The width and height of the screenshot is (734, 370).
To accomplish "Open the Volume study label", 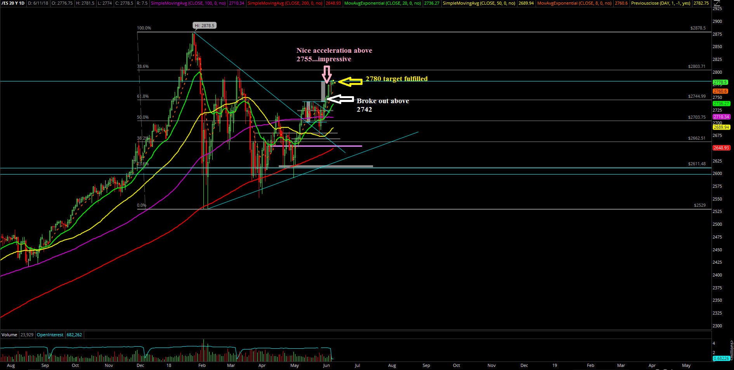I will (9, 335).
